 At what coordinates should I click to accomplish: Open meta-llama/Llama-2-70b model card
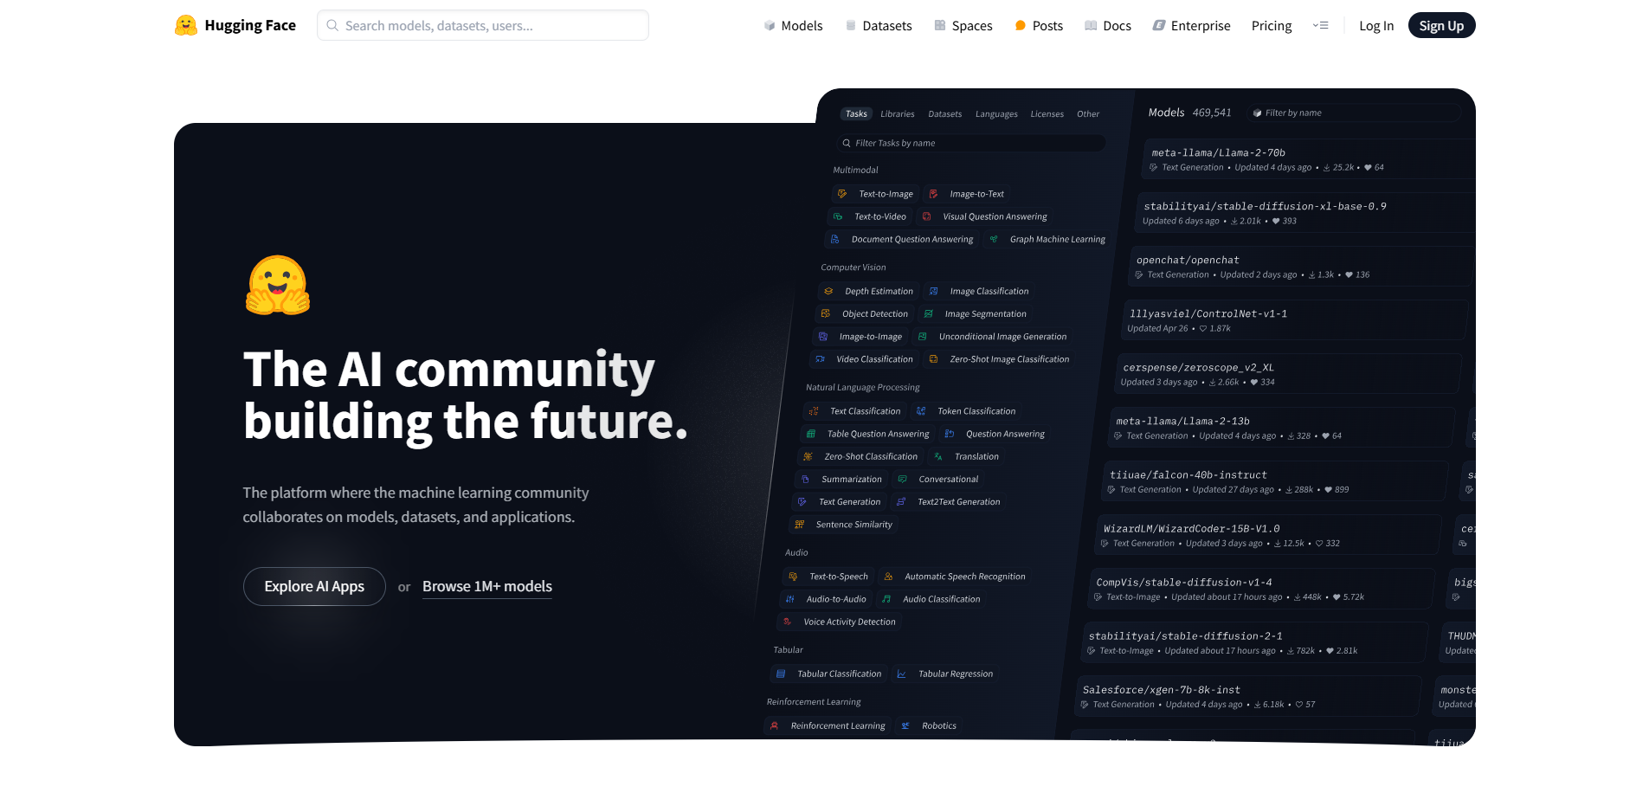click(x=1218, y=153)
